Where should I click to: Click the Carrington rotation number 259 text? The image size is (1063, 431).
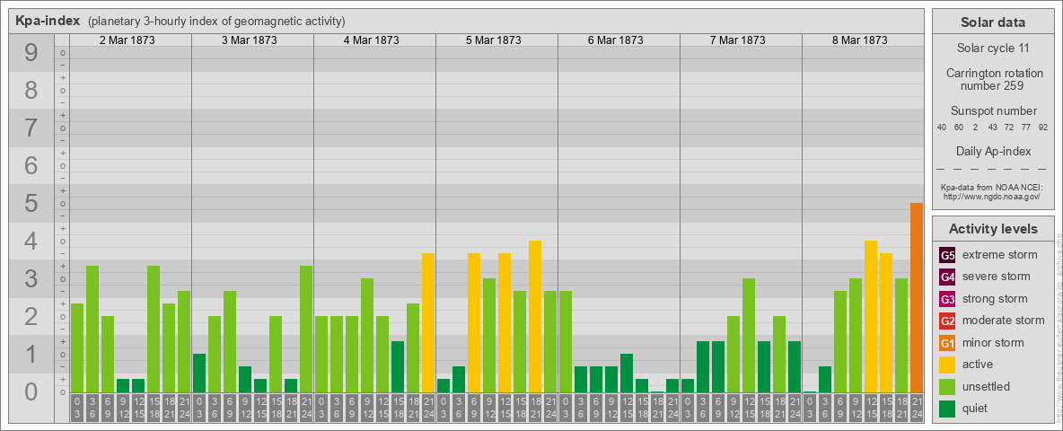pyautogui.click(x=993, y=79)
